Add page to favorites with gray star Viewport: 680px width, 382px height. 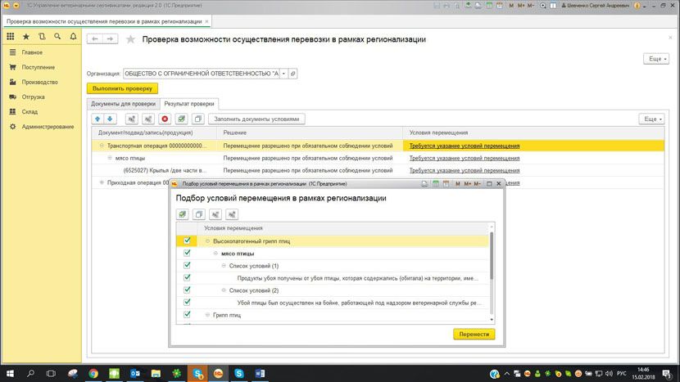[x=130, y=39]
